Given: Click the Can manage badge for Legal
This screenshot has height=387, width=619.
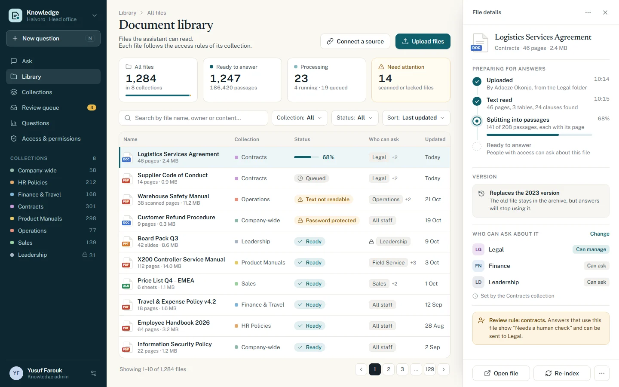Looking at the screenshot, I should [x=591, y=249].
